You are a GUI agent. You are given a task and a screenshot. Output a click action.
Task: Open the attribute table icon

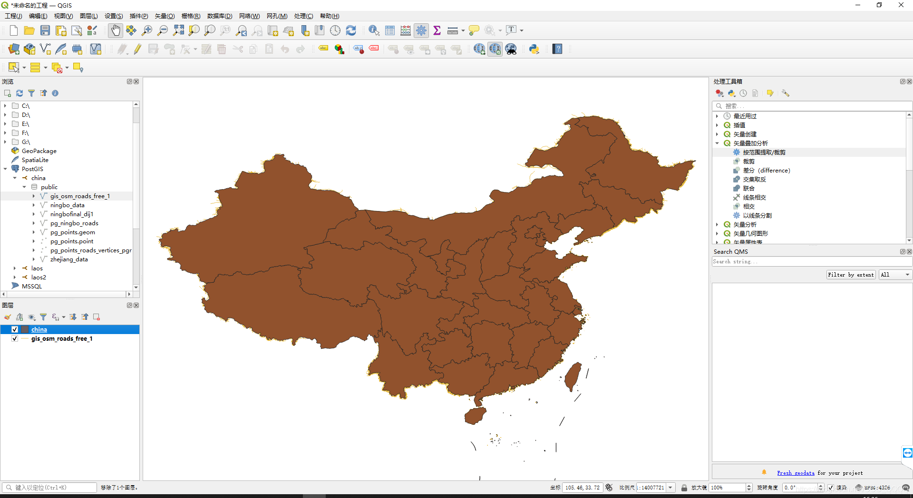(x=390, y=30)
